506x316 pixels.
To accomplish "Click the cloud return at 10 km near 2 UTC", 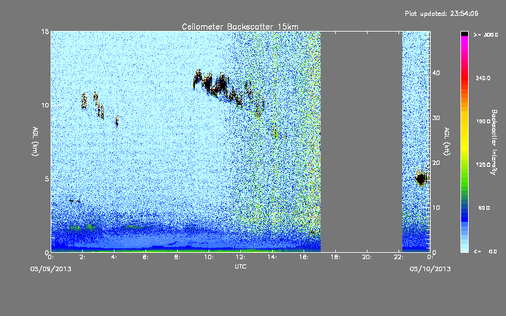I will coord(84,101).
